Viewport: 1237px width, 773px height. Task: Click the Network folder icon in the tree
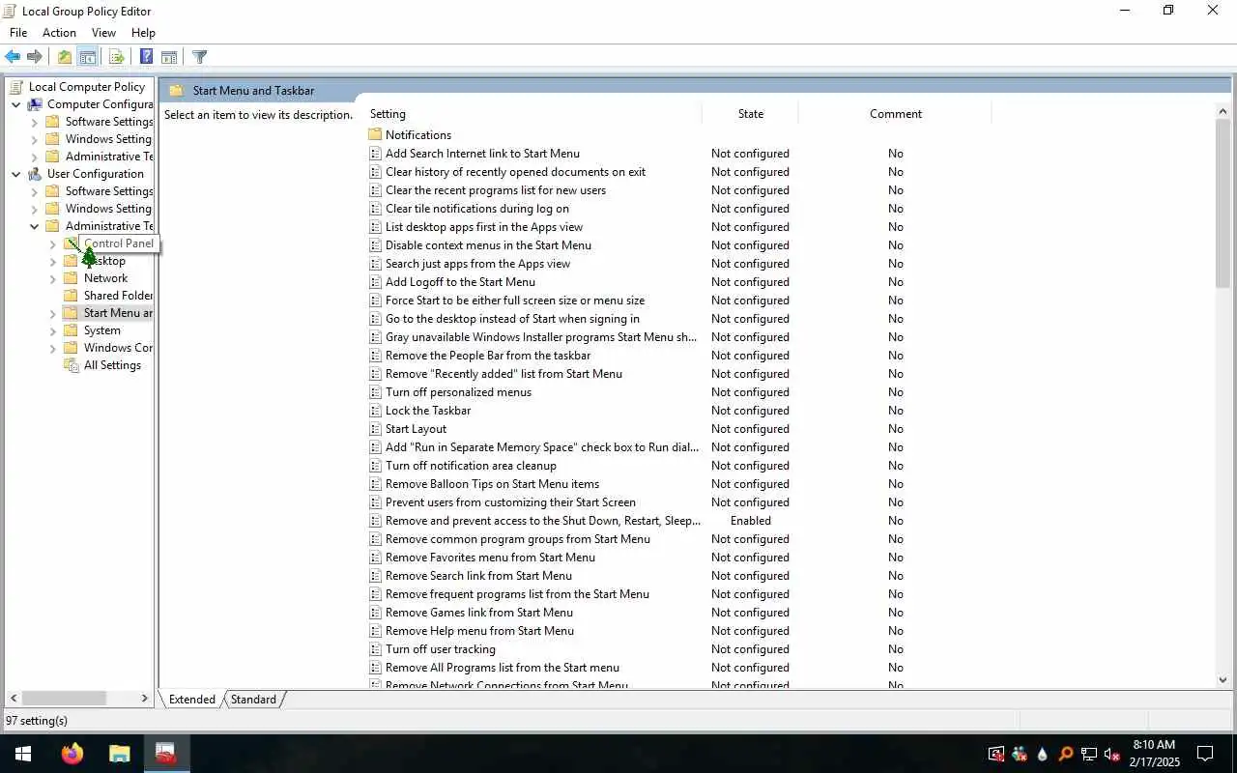(x=71, y=278)
